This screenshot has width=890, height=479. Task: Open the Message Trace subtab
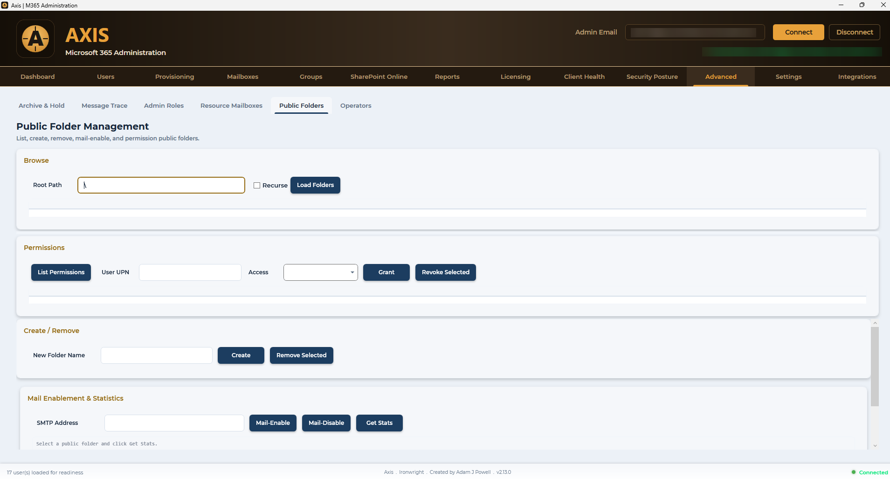pos(104,105)
